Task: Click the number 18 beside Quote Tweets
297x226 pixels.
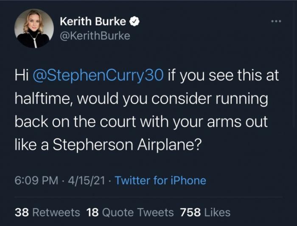Action: pyautogui.click(x=92, y=212)
